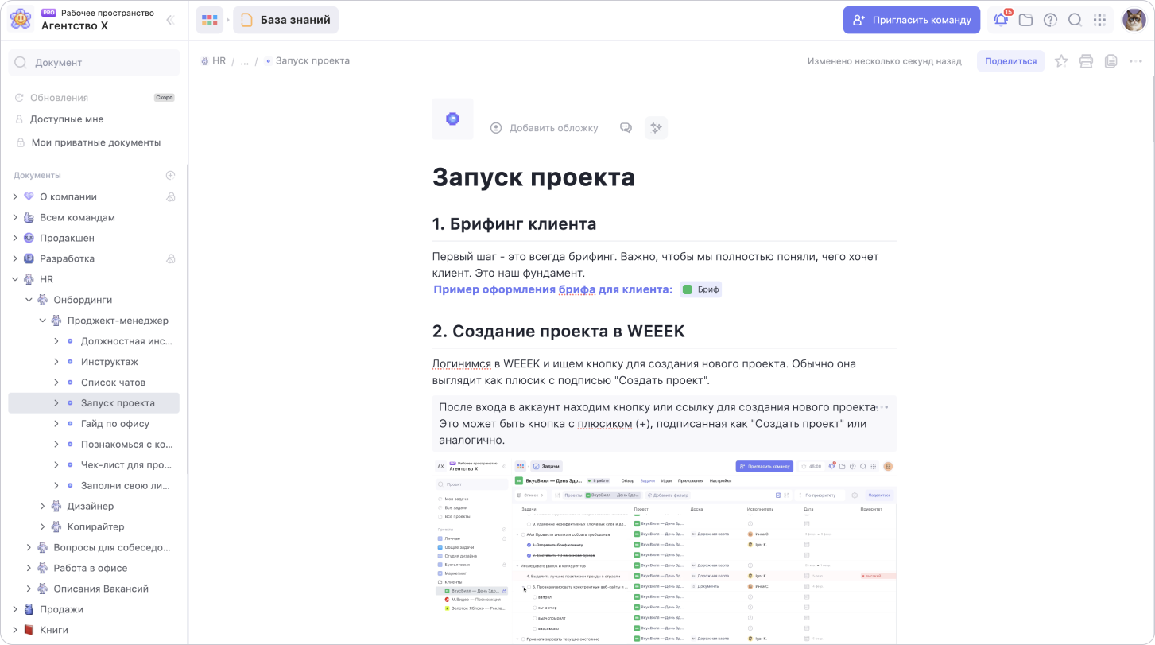
Task: Open the folder icon in top bar
Action: [x=1025, y=20]
